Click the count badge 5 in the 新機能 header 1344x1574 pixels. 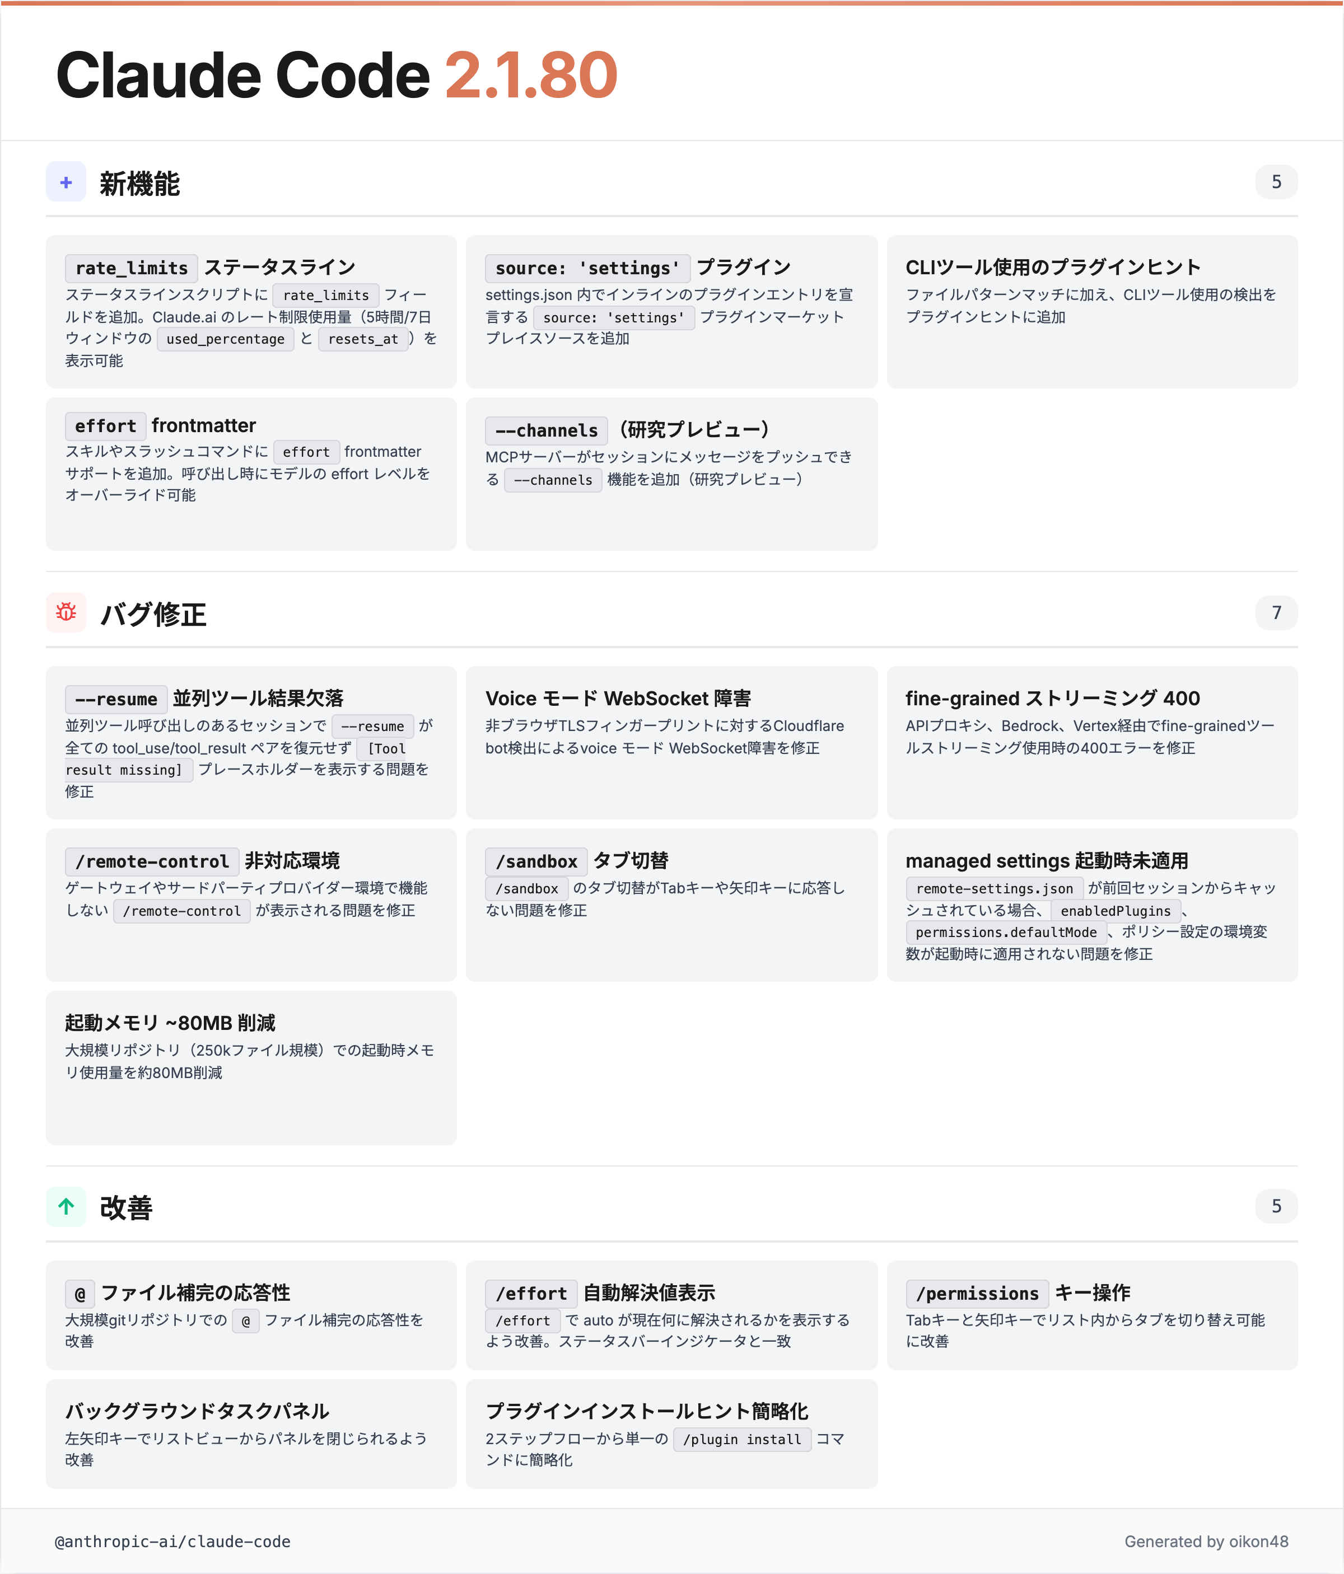click(x=1276, y=182)
